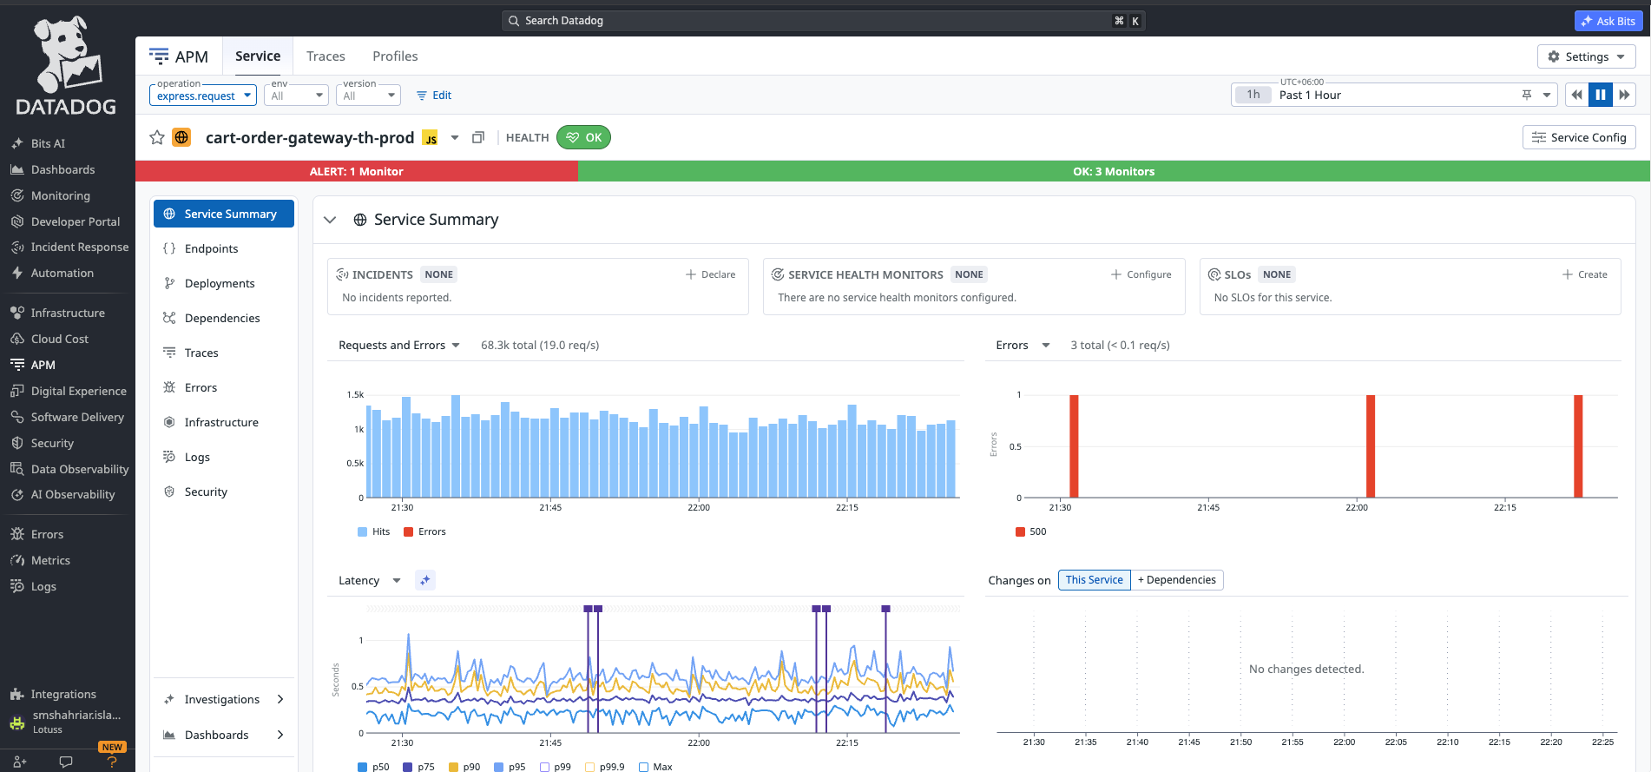The width and height of the screenshot is (1651, 772).
Task: Step time range backward
Action: tap(1576, 95)
